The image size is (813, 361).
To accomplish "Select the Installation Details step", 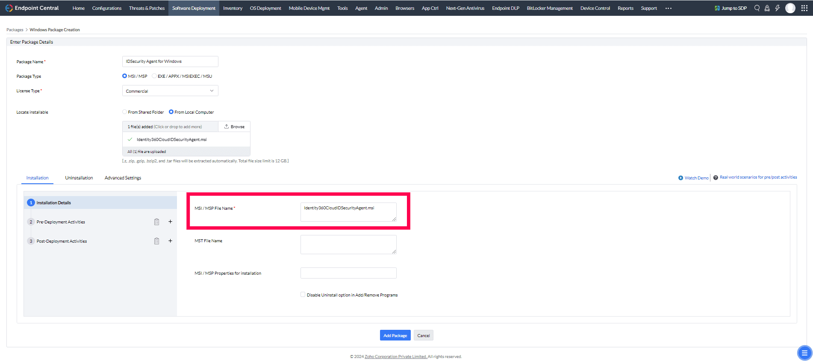I will (x=100, y=203).
